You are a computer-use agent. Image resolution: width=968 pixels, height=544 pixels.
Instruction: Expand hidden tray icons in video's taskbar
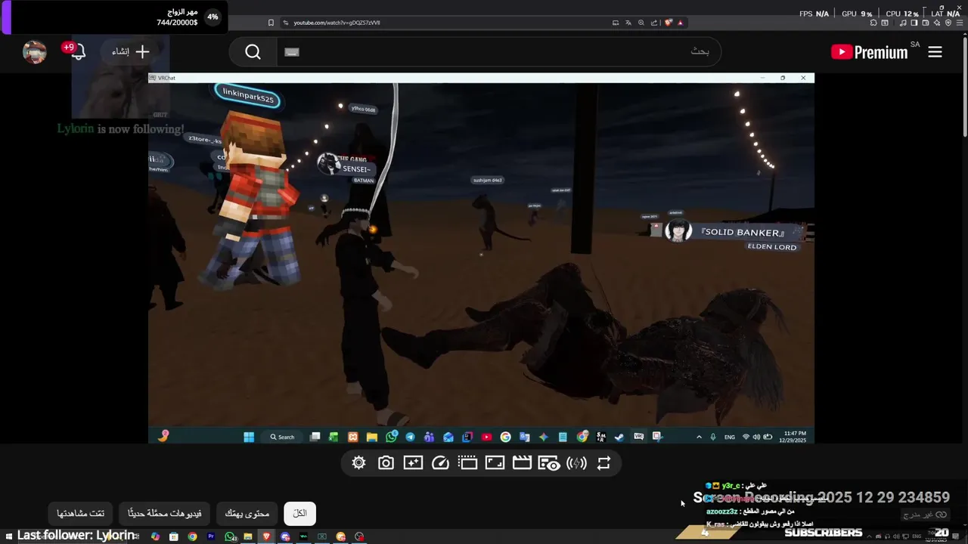699,437
